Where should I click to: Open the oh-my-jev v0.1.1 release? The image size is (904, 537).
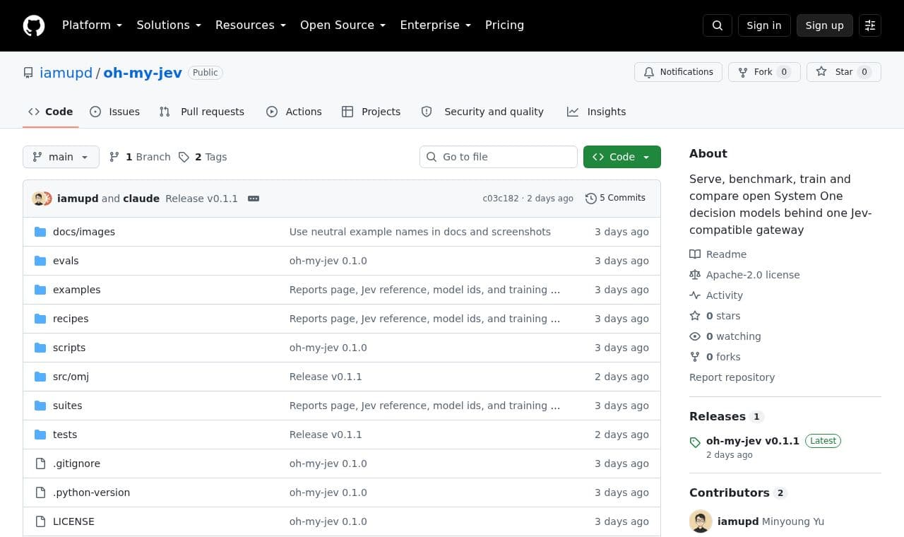[x=753, y=441]
